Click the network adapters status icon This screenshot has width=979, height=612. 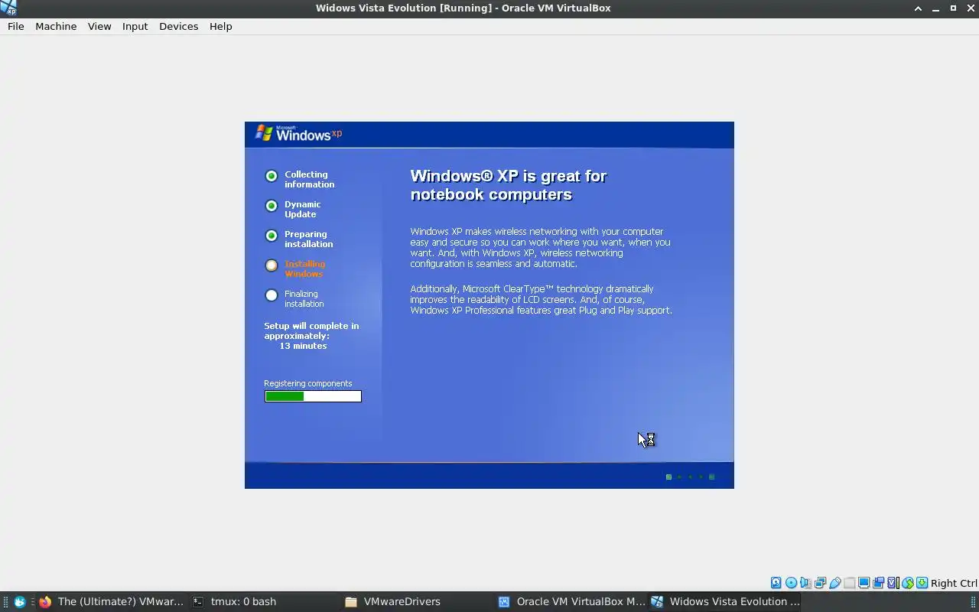[x=821, y=583]
